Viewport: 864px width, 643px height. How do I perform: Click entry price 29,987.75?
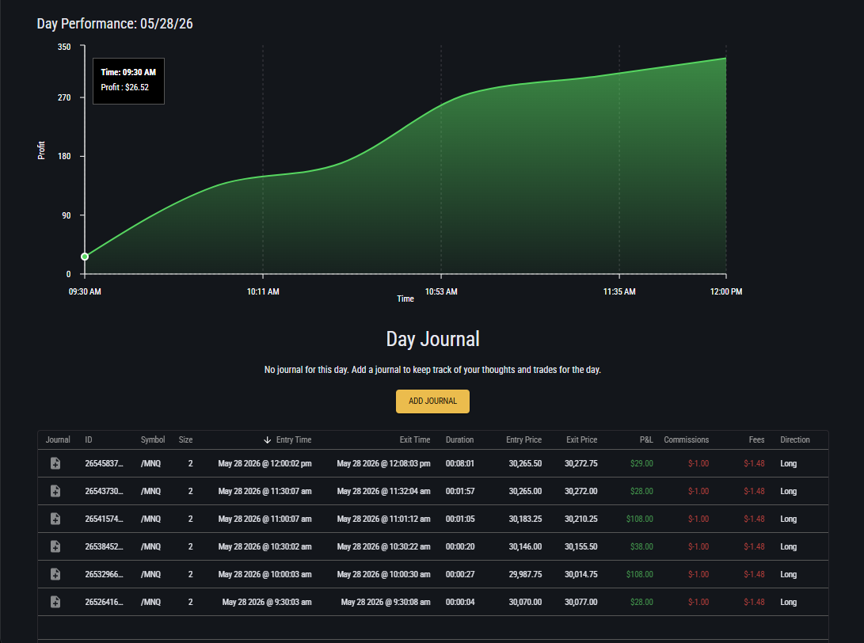point(525,574)
